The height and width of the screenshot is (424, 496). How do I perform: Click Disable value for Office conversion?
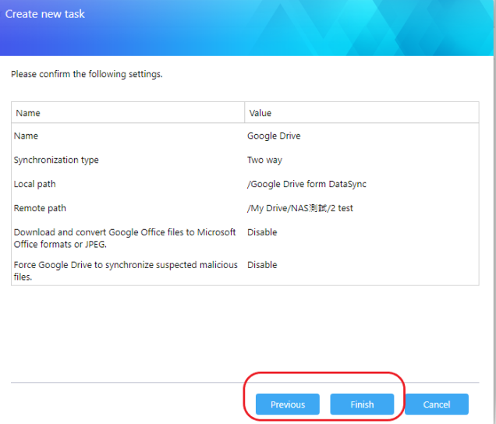point(262,232)
